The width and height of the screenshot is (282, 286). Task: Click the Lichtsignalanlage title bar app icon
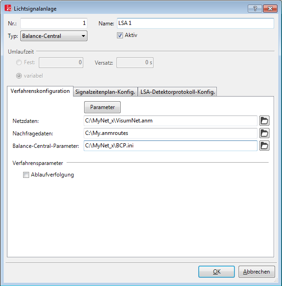pos(8,9)
